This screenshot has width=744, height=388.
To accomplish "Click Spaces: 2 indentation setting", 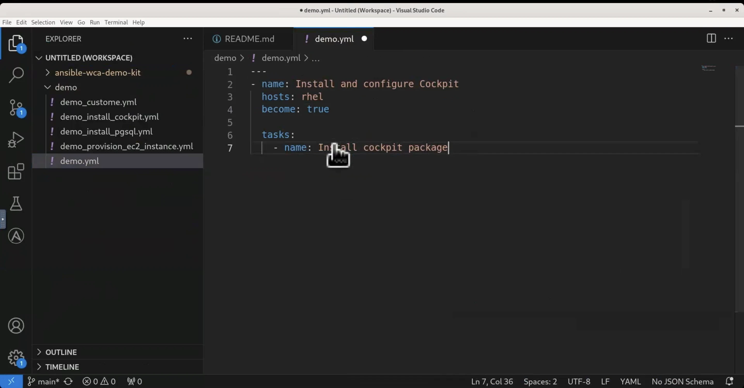I will pyautogui.click(x=540, y=381).
